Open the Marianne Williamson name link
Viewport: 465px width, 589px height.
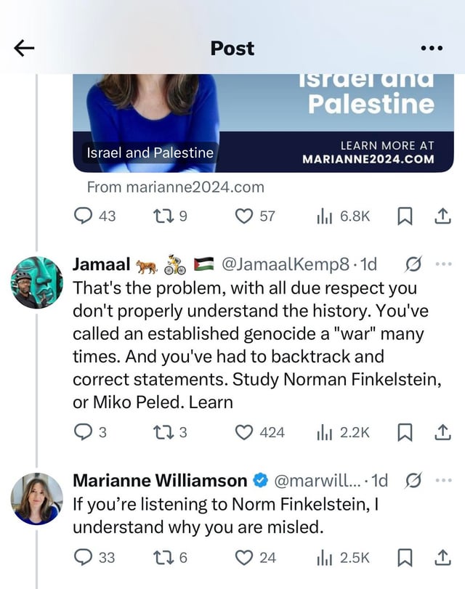(x=160, y=481)
